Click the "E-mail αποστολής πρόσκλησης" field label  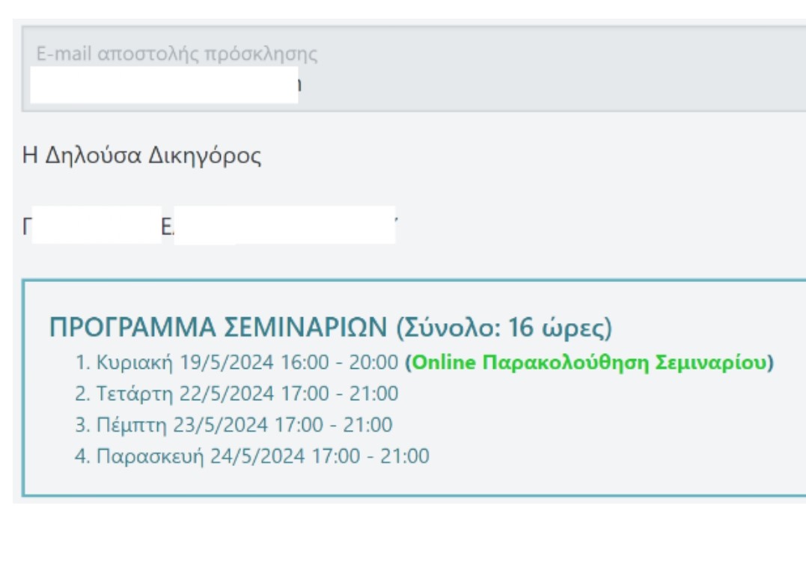click(177, 54)
